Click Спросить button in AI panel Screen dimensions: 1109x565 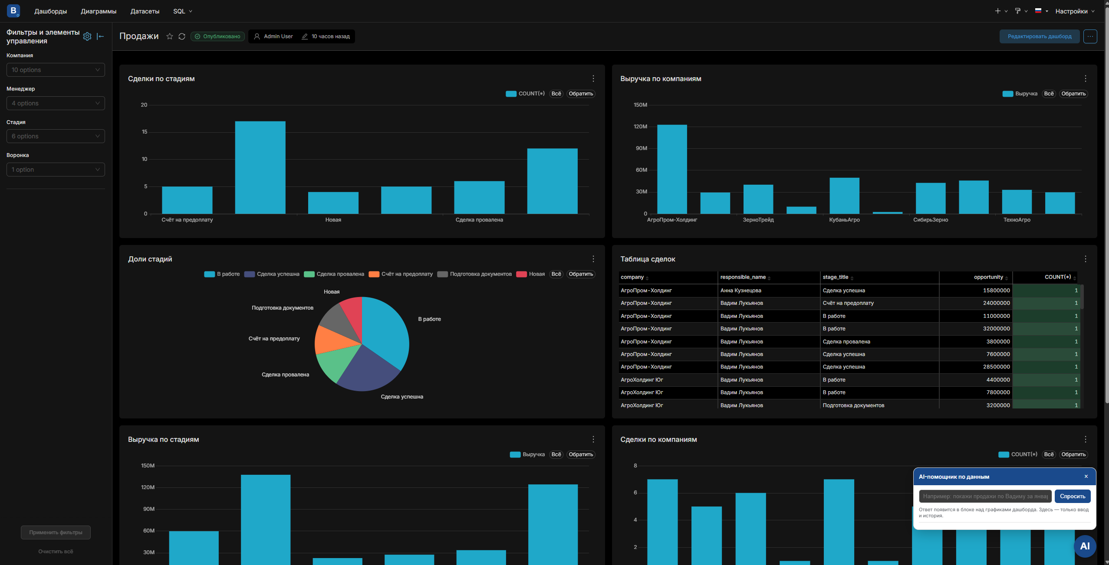click(x=1072, y=496)
